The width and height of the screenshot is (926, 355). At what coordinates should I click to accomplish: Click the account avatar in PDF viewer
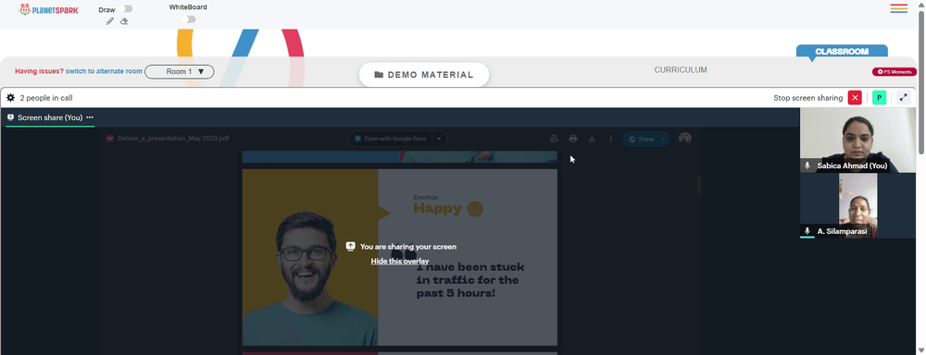tap(685, 138)
